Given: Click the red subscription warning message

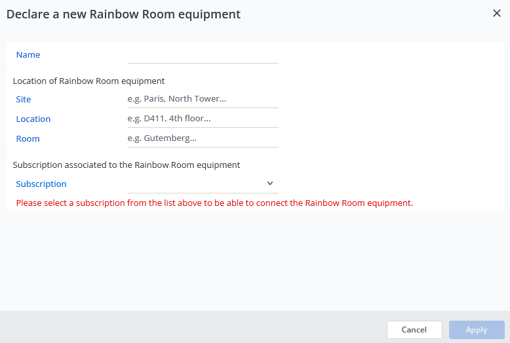Looking at the screenshot, I should (214, 203).
